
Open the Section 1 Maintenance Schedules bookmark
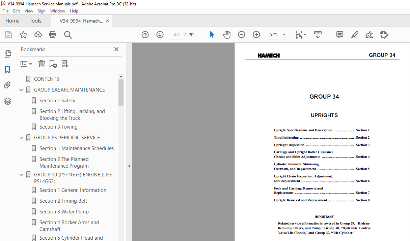[x=77, y=148]
